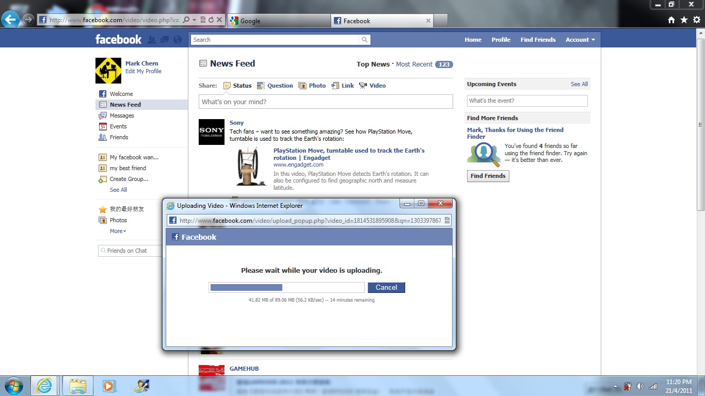
Task: Click the Facebook search field
Action: coord(275,40)
